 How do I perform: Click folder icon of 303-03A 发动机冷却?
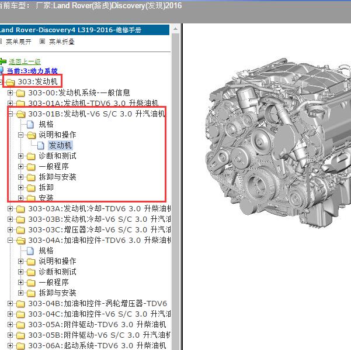click(x=20, y=209)
